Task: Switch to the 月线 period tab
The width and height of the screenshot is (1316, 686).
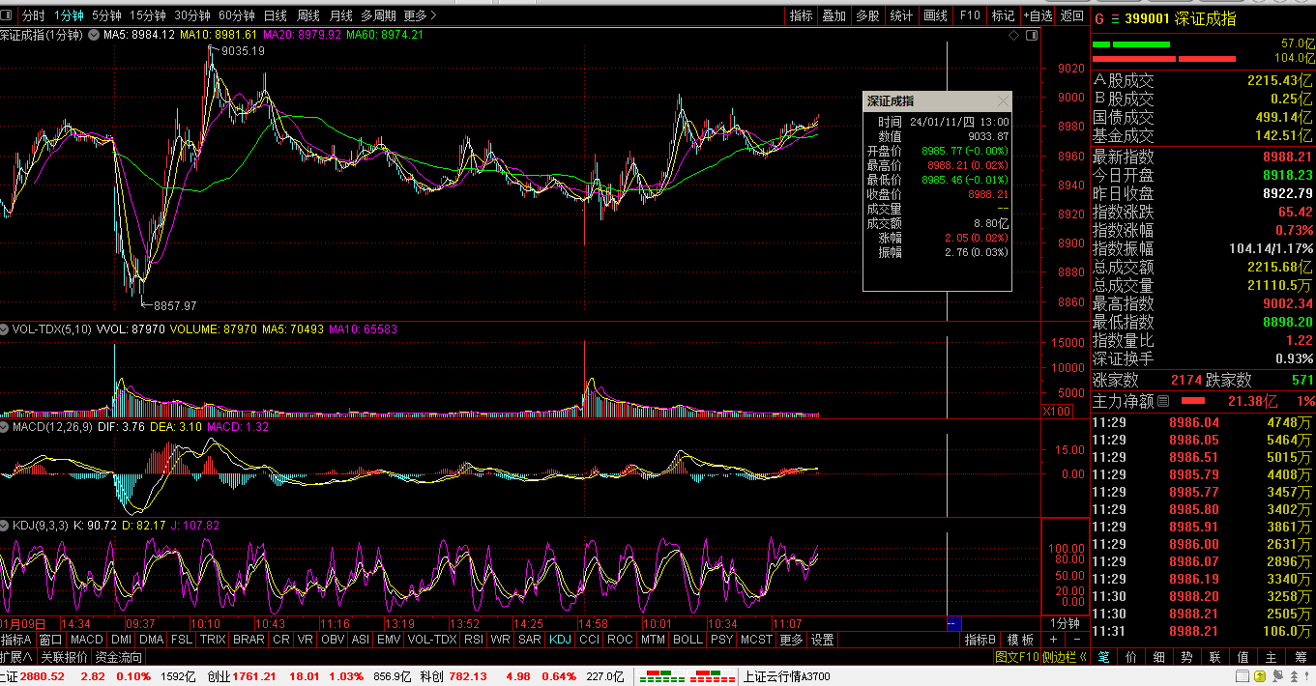Action: (341, 15)
